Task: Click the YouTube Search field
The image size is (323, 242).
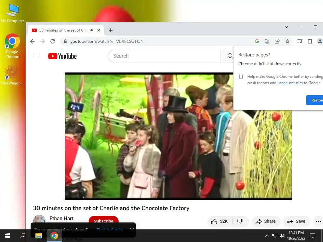Action: pyautogui.click(x=164, y=56)
